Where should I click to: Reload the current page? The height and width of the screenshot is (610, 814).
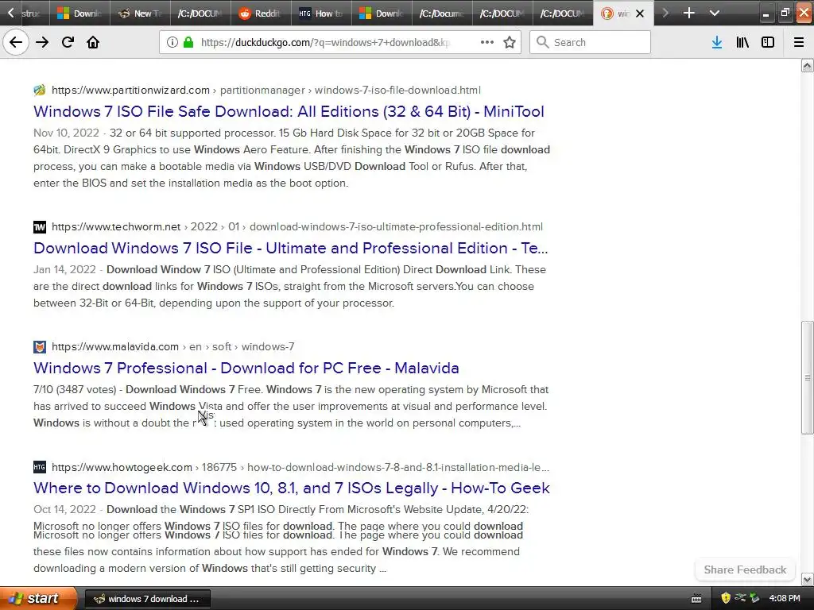point(68,42)
